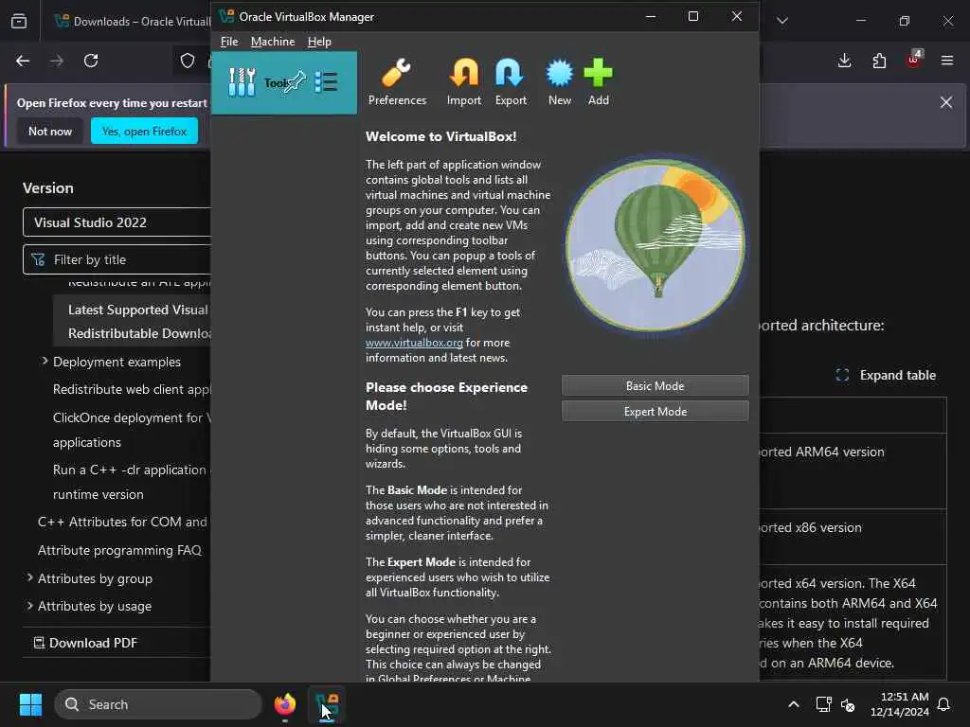Click the Import appliance toolbar icon
970x727 pixels.
coord(464,82)
